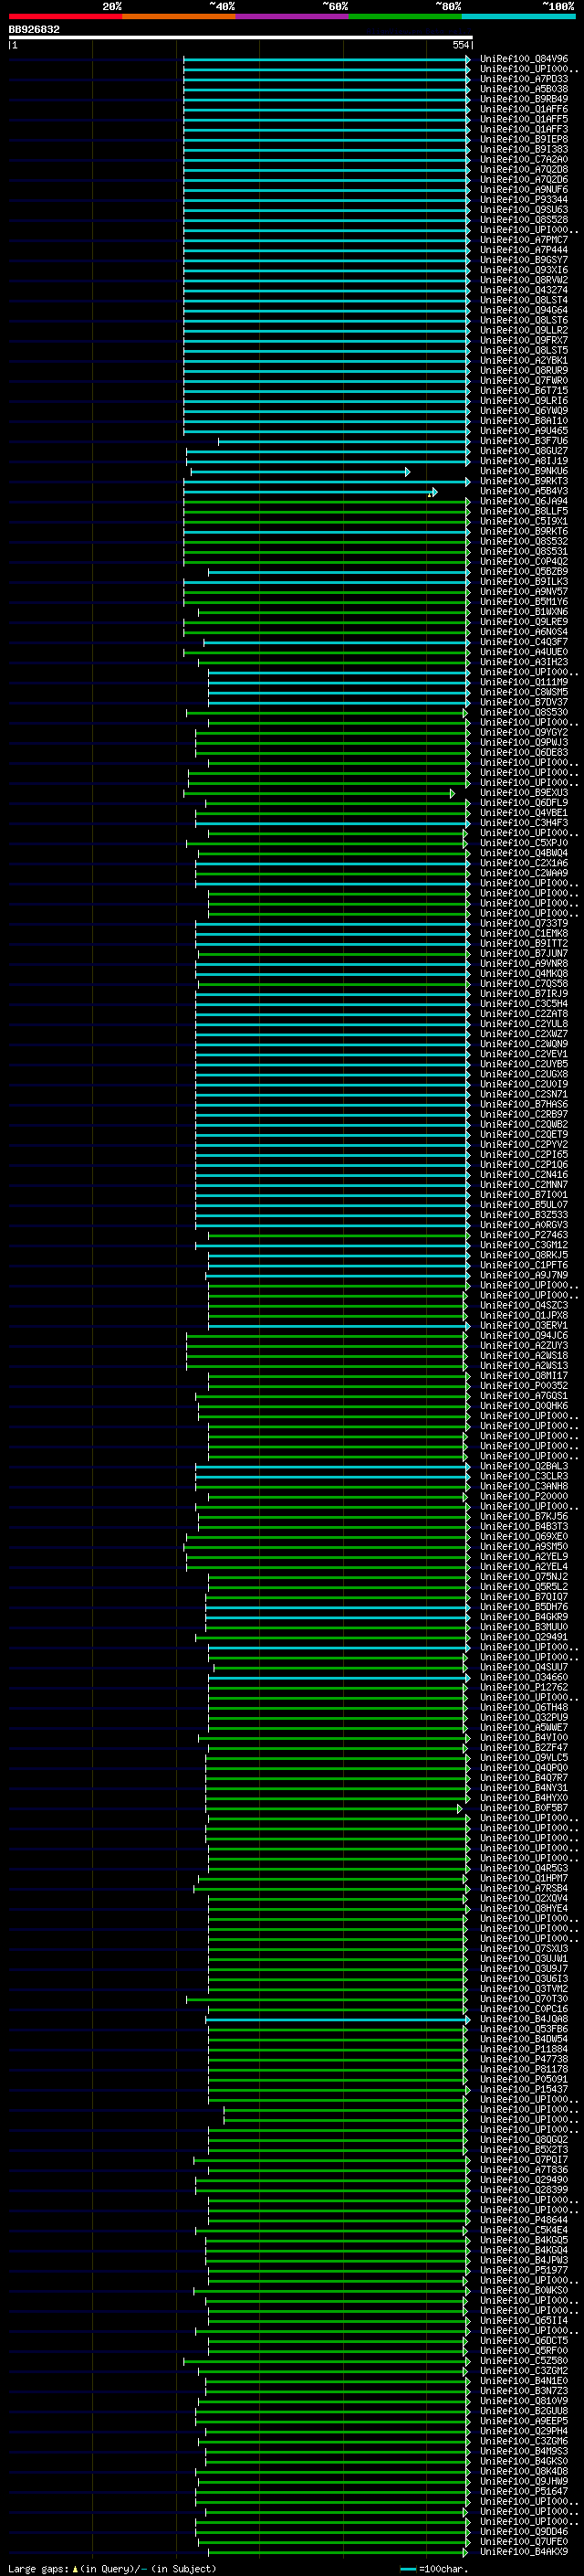Open hit UniRef100_B9IEP8

[524, 139]
